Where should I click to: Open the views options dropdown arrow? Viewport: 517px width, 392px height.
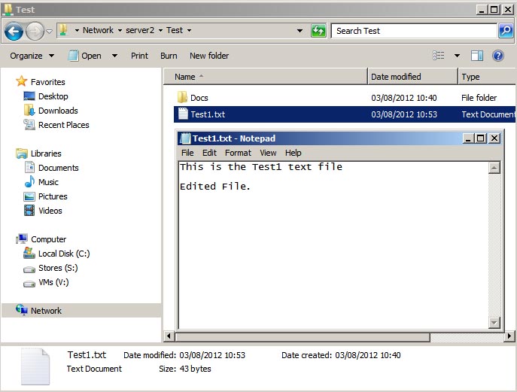click(x=457, y=56)
